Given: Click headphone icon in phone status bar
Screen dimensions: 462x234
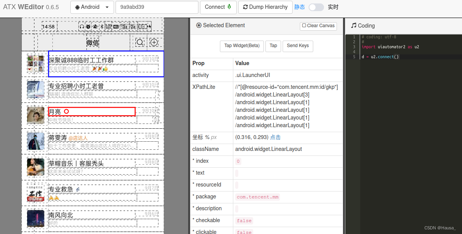Looking at the screenshot, I should (x=82, y=26).
